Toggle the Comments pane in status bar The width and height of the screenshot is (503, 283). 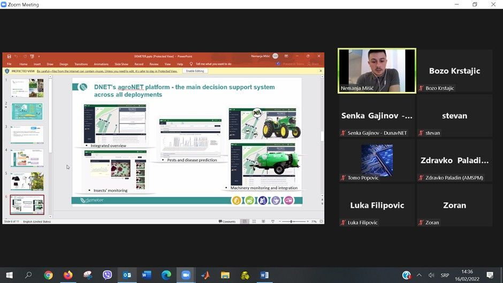(227, 221)
